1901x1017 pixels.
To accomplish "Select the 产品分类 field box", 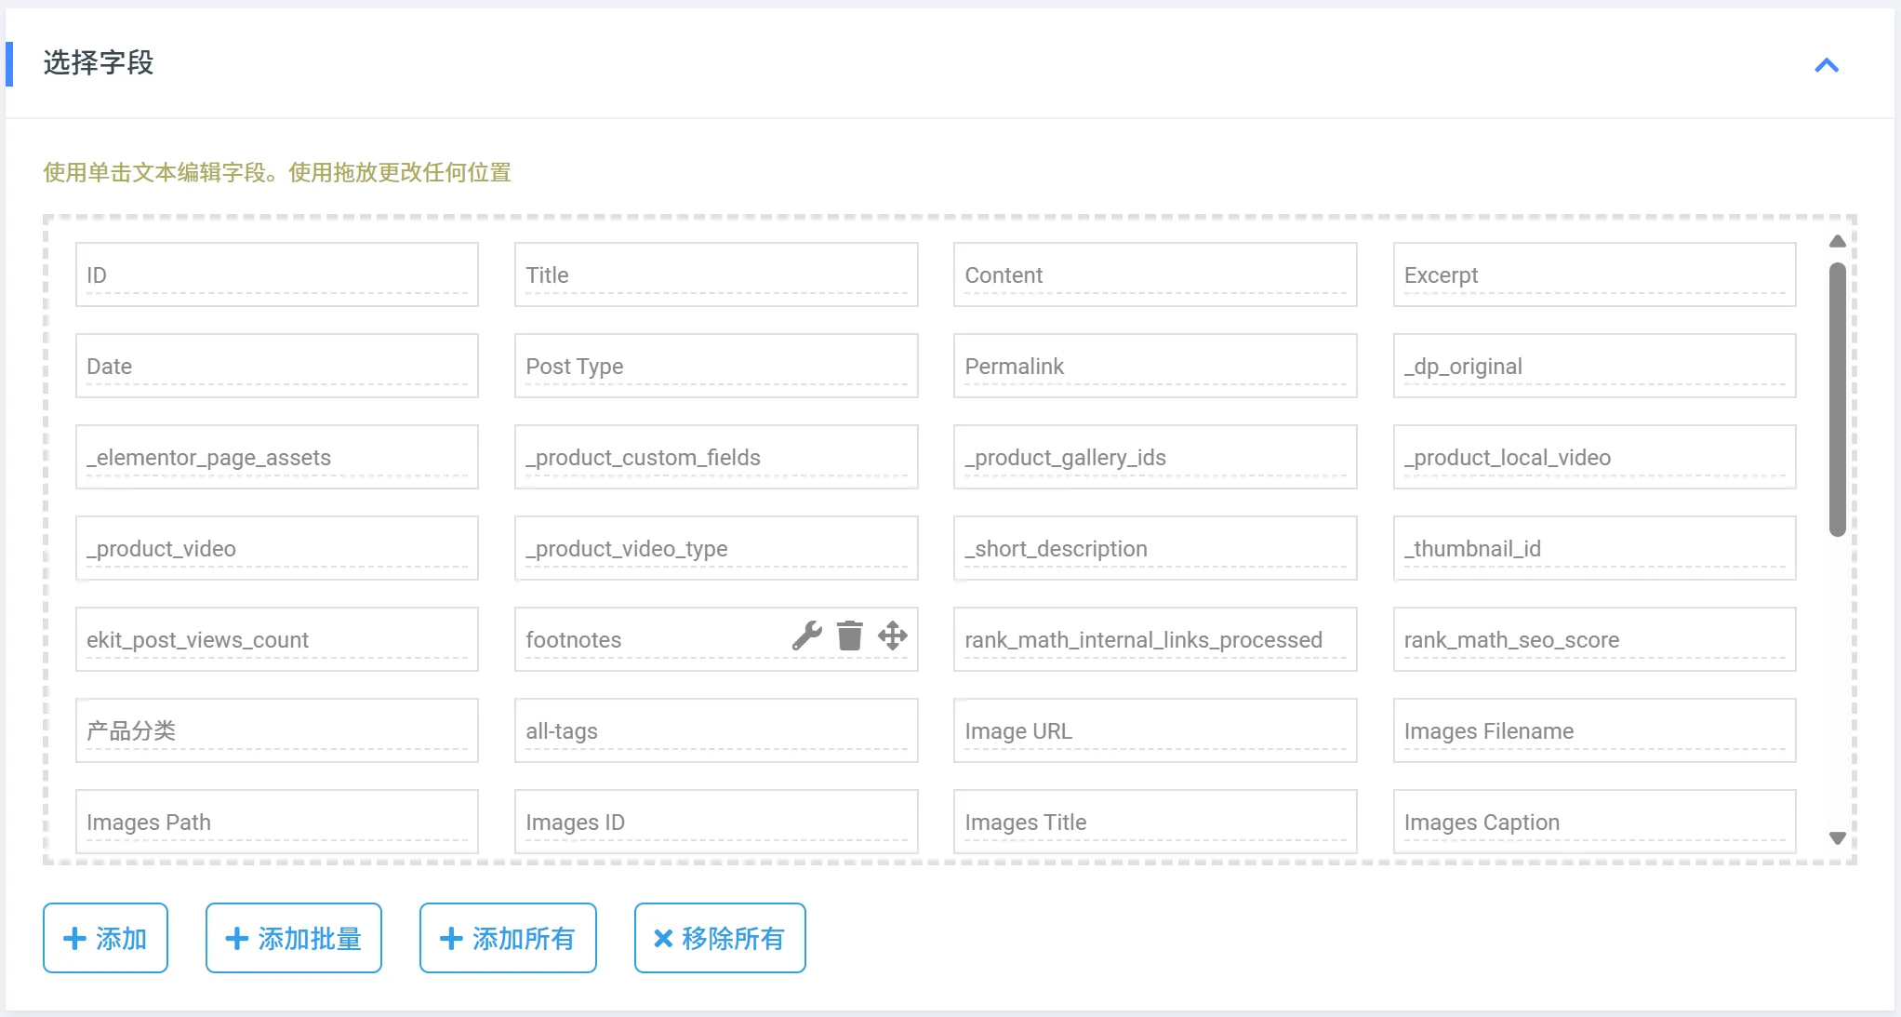I will 277,731.
